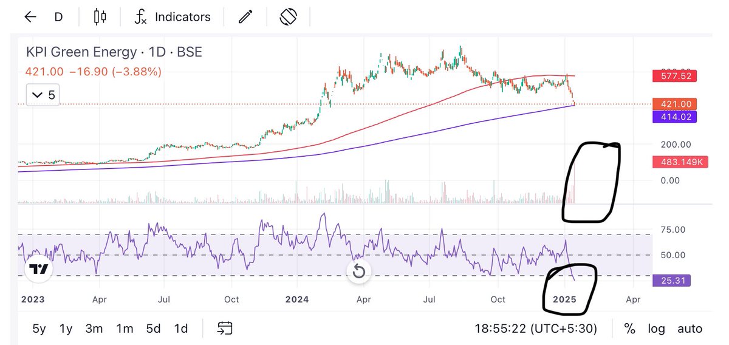Click the red 577.52 moving average label
This screenshot has width=729, height=345.
674,77
